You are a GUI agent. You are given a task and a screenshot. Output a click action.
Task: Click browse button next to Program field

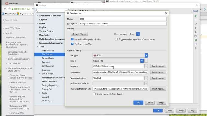(146, 66)
